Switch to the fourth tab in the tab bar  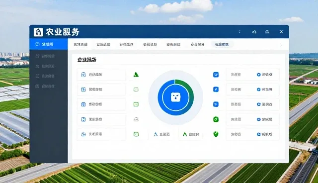[150, 44]
